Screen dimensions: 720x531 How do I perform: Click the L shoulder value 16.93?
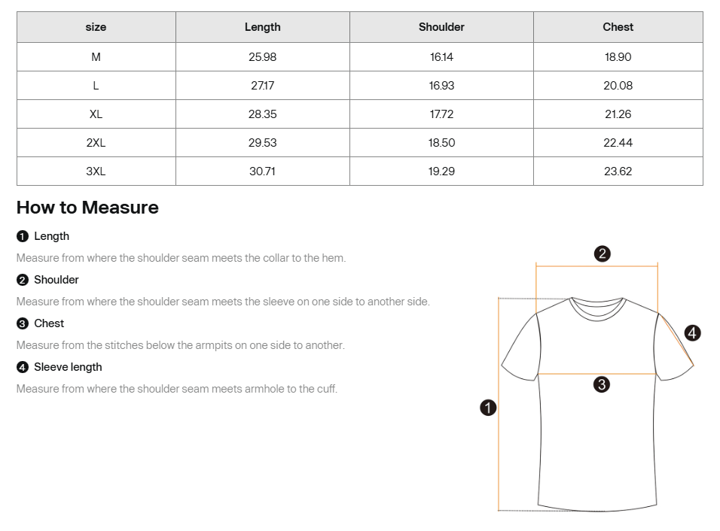pos(441,86)
